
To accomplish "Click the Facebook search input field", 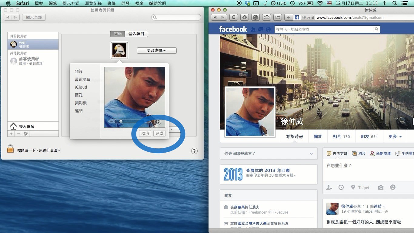I will [x=324, y=29].
